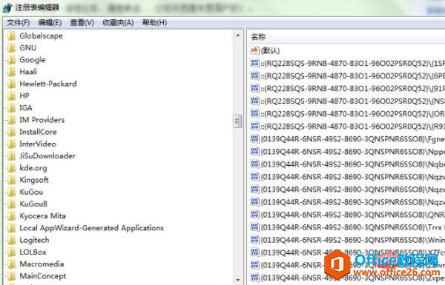Open the 收藏夹(A) menu
Image resolution: width=445 pixels, height=285 pixels.
coord(118,23)
